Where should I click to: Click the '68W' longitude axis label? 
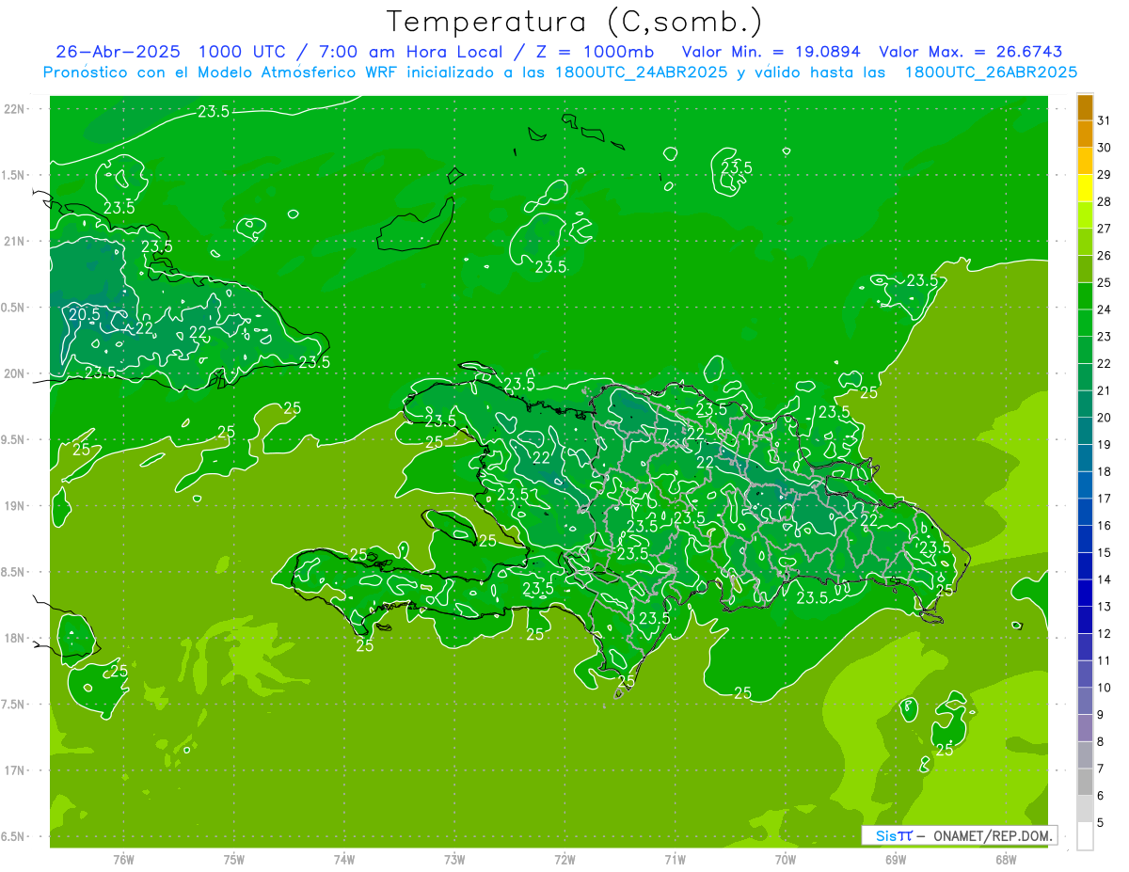[1006, 859]
